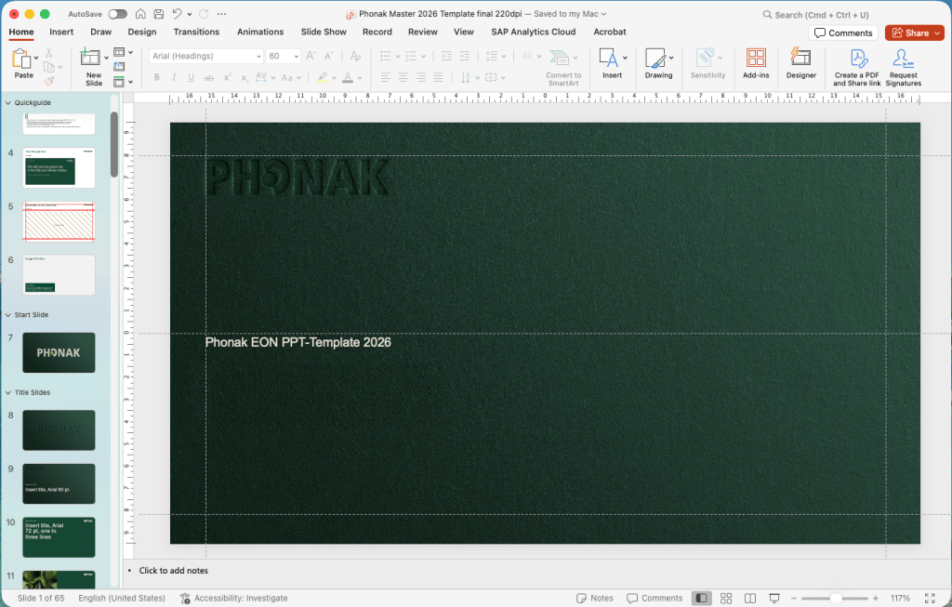Open the Paste options dropdown arrow
This screenshot has height=607, width=952.
point(36,58)
